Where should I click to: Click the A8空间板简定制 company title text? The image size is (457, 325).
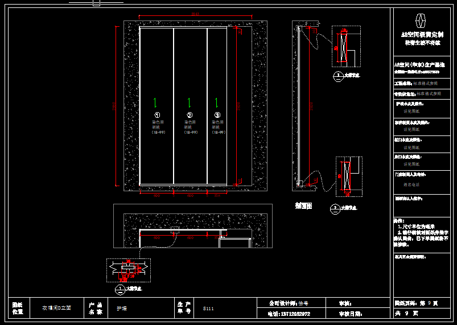tap(422, 35)
